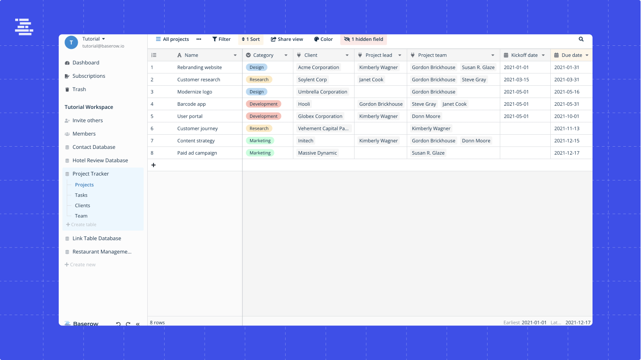Collapse the sidebar with double chevron
This screenshot has height=360, width=641.
[138, 324]
